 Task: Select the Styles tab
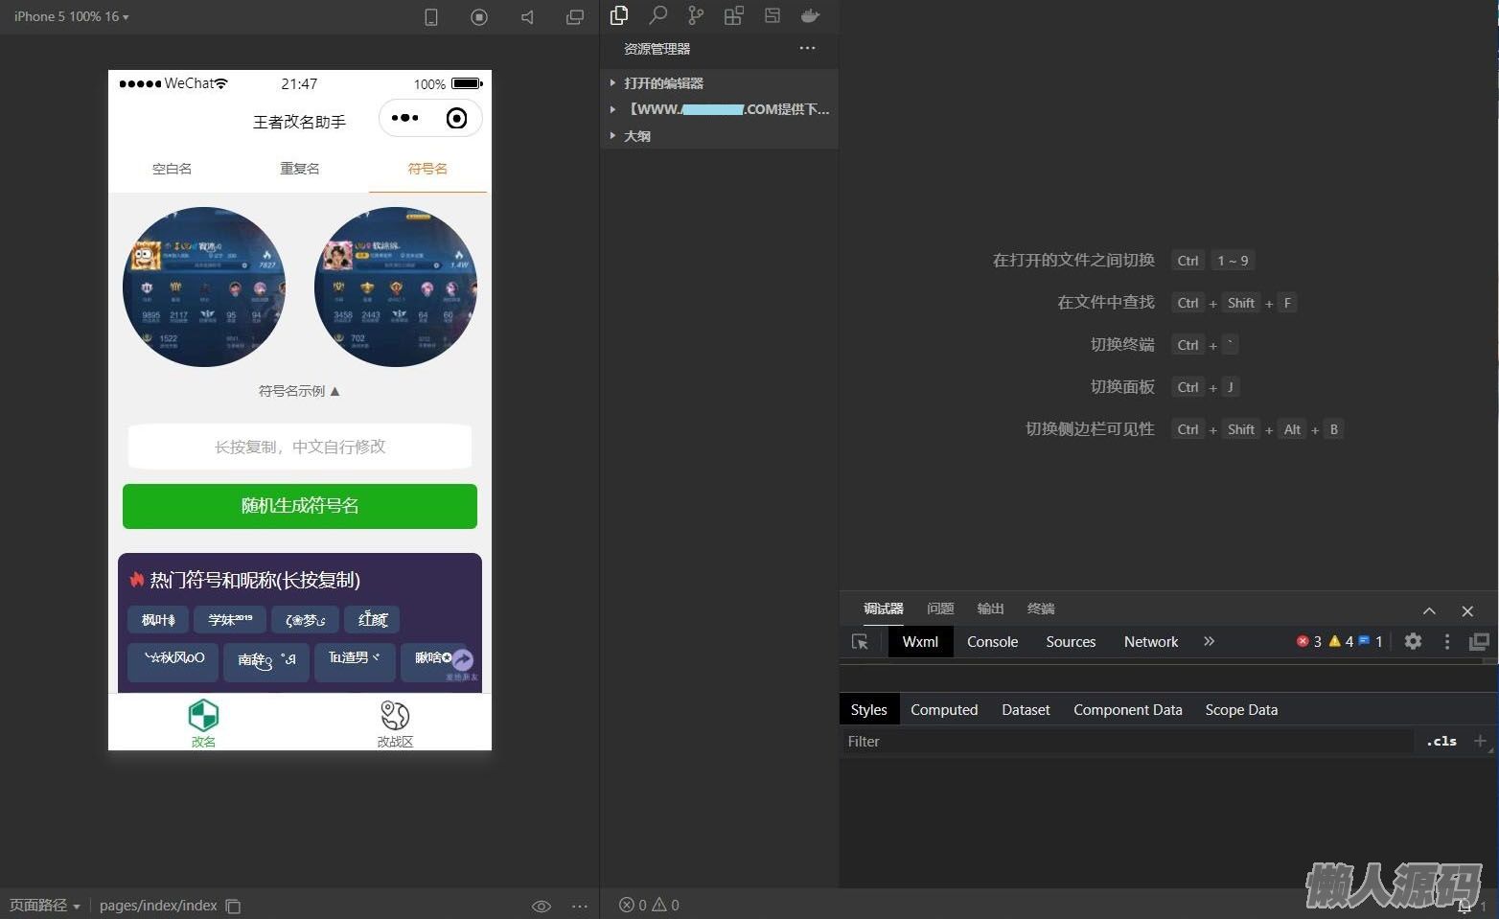869,709
